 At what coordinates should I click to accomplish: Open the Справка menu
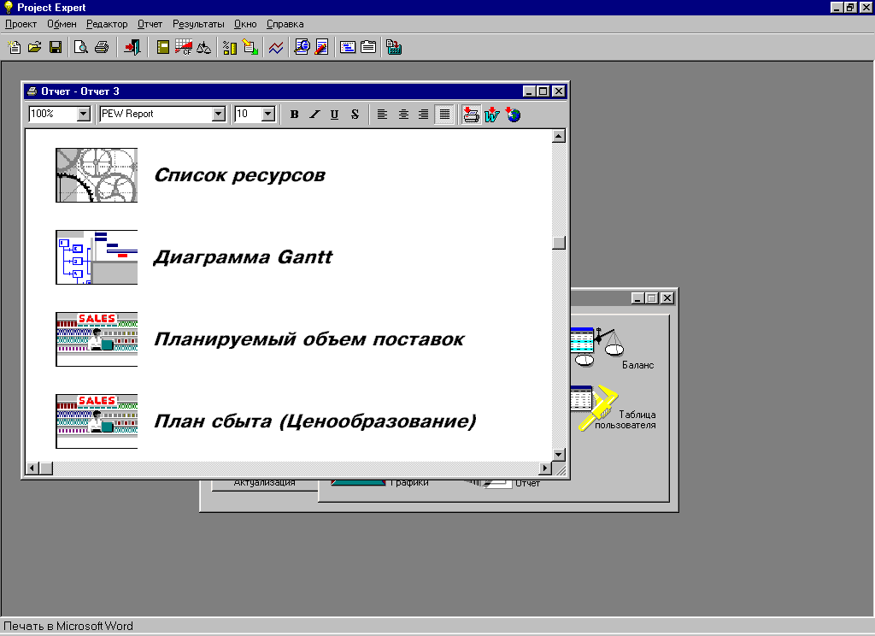click(x=285, y=24)
